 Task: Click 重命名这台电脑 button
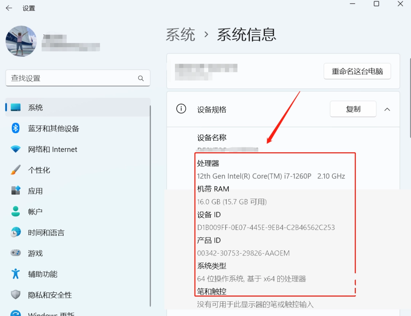pos(357,71)
